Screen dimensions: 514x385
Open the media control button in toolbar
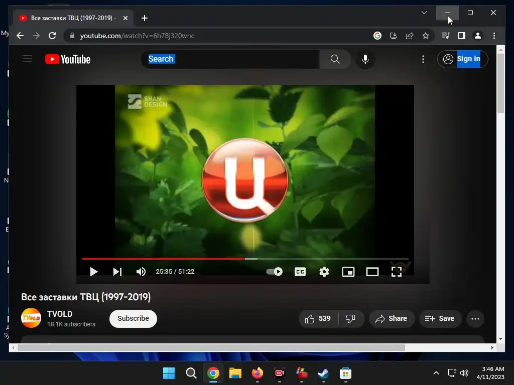tap(446, 36)
